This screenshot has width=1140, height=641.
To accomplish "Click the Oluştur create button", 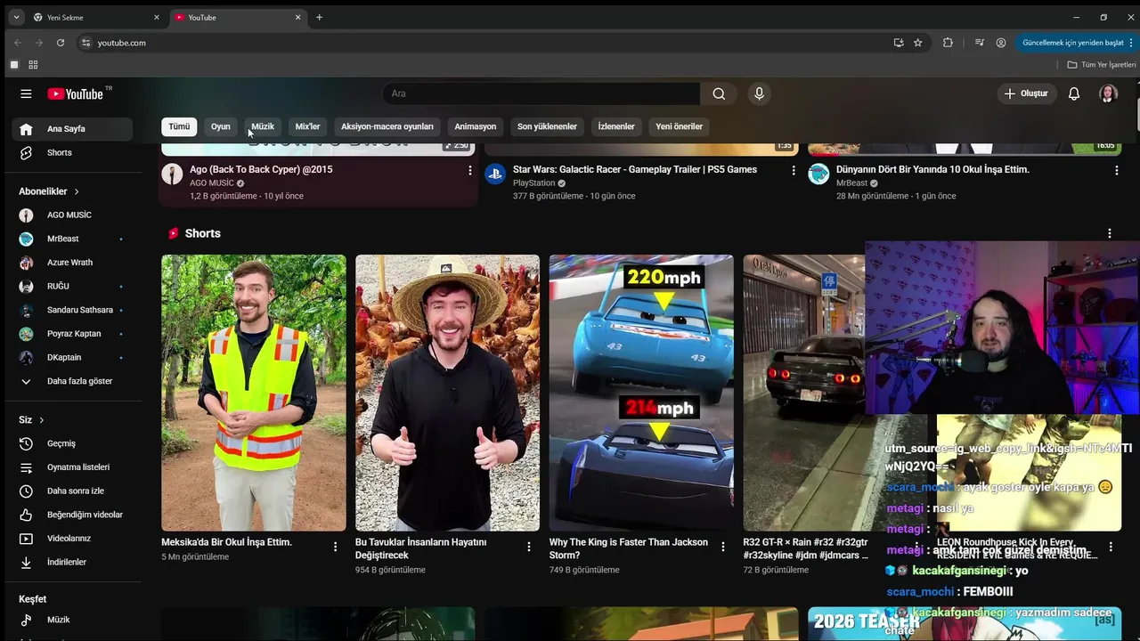I will [1025, 93].
